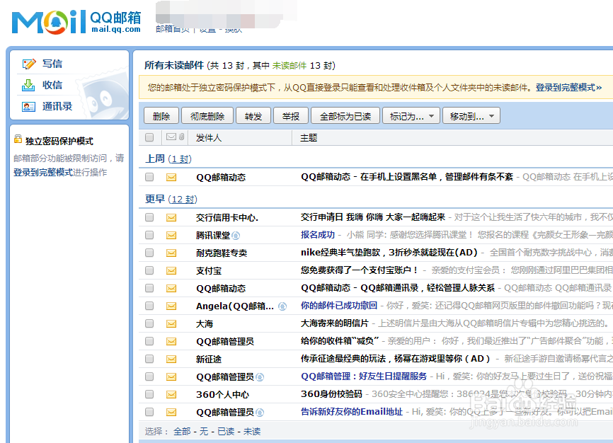Click unread envelope icon for 交行信用卡中心 mail

[171, 217]
